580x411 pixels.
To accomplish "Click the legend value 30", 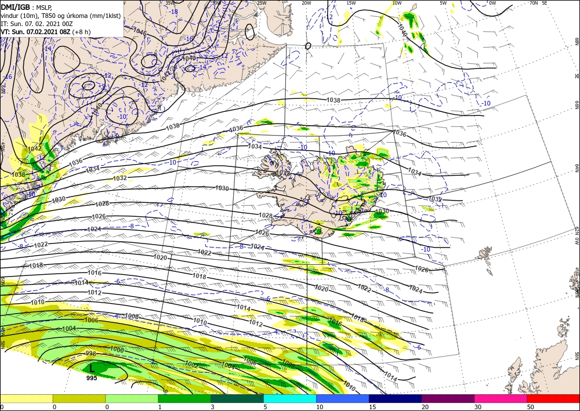I will 478,408.
